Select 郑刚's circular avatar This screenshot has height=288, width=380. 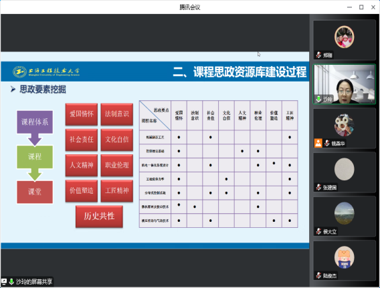coord(344,37)
